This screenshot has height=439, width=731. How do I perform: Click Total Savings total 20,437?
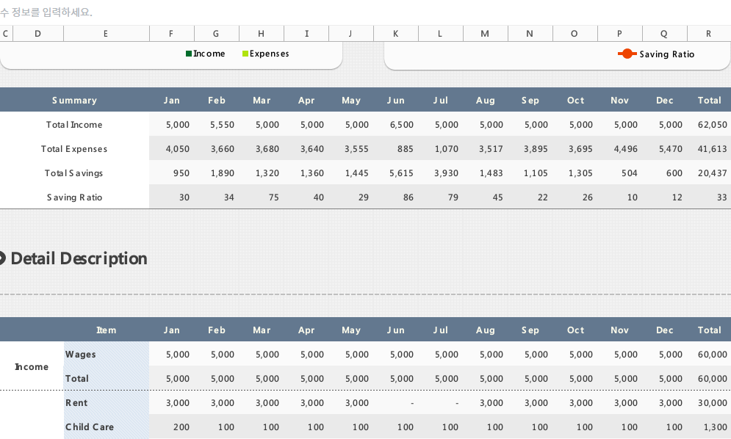pos(713,173)
